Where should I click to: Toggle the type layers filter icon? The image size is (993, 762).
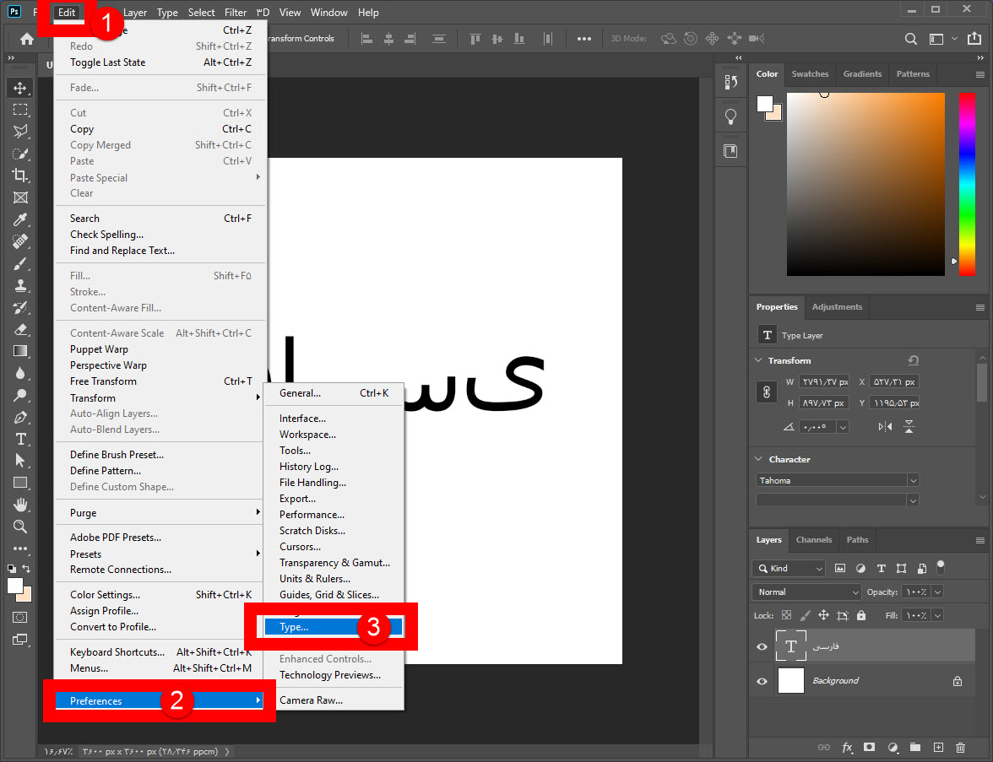881,569
